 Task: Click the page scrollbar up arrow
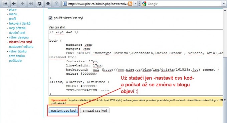225,10
